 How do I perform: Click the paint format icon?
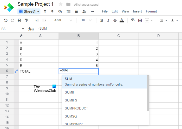(x=26, y=20)
